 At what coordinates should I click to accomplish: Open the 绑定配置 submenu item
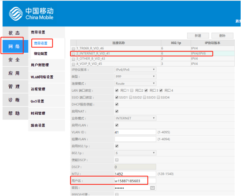click(41, 54)
